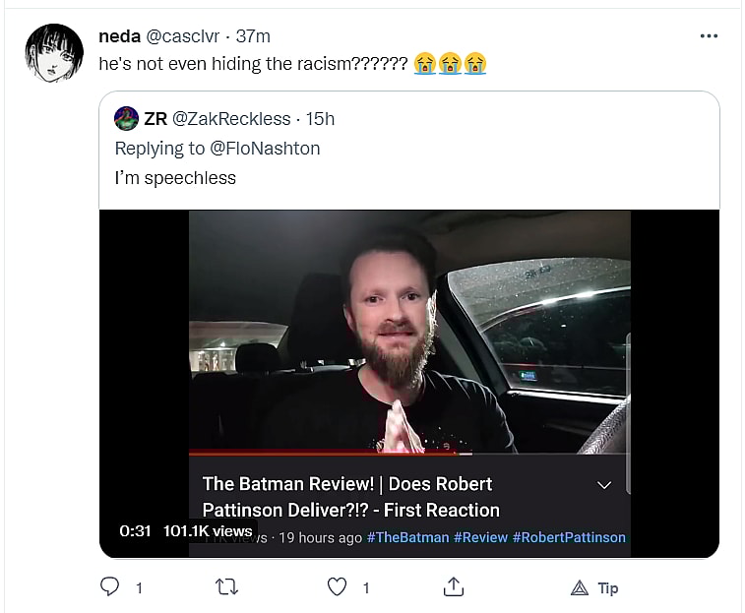Screen dimensions: 745x613
Task: Click the quoted tweet text "I'm speechless"
Action: [x=175, y=178]
